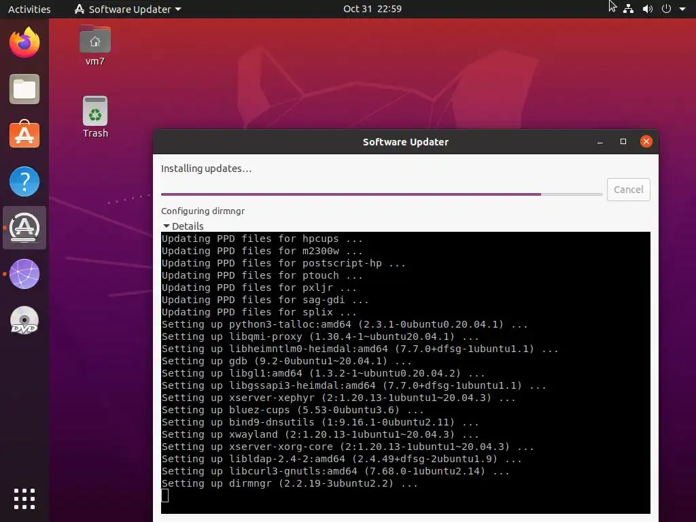Viewport: 696px width, 522px height.
Task: Click line 'Setting up xserver-xorg-core'
Action: pos(347,447)
